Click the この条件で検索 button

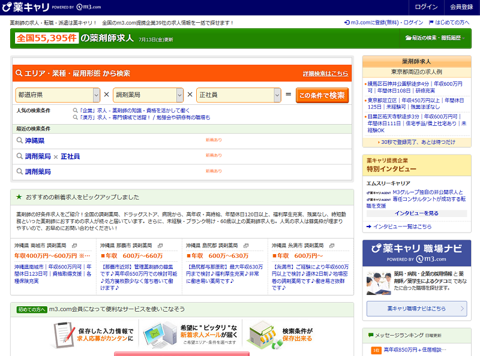322,95
